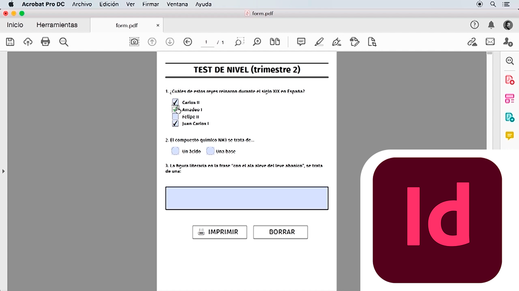This screenshot has width=519, height=291.
Task: Open yellow comment tool in right panel
Action: click(509, 135)
